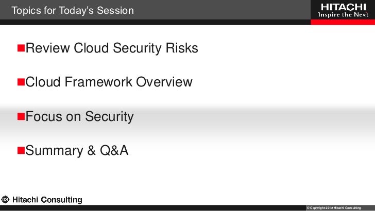This screenshot has width=375, height=211.
Task: Click the Inspire the Next tagline
Action: [x=343, y=15]
